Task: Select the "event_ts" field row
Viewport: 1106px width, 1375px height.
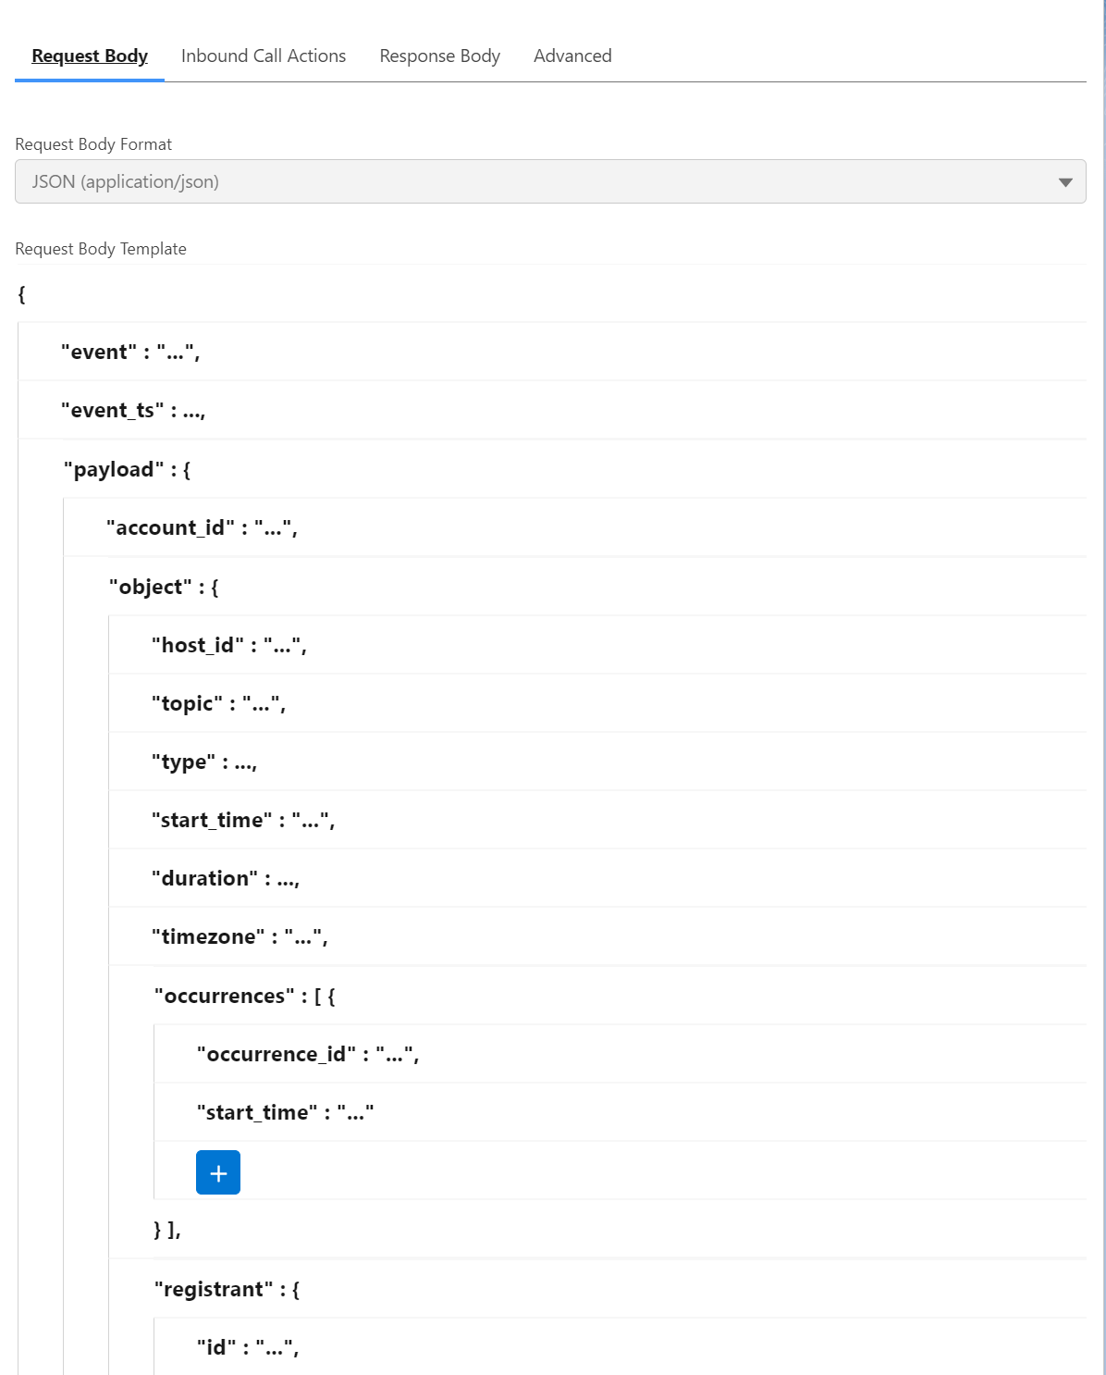Action: 133,410
